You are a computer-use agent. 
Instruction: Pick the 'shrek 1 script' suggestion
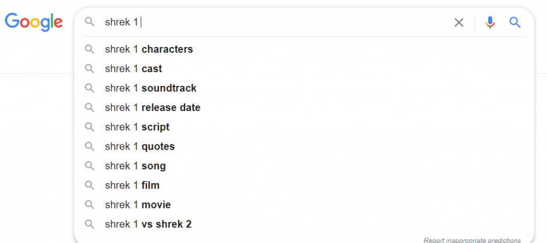pyautogui.click(x=304, y=127)
